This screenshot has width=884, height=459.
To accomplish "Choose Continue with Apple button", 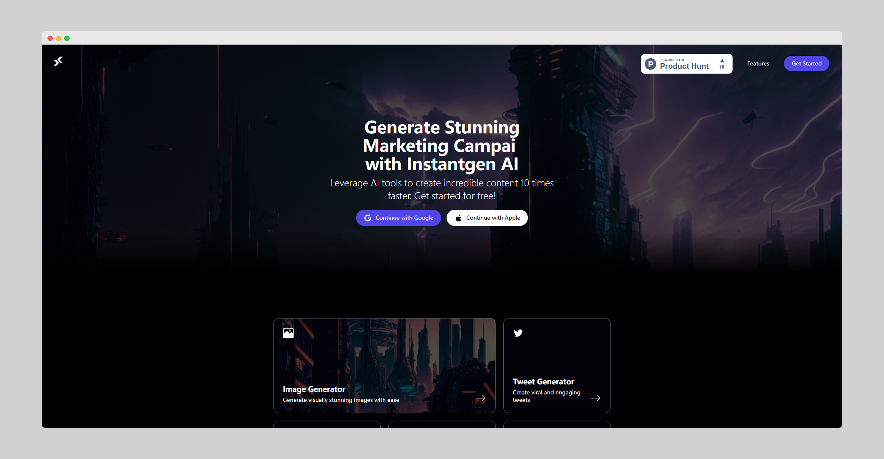I will [487, 218].
